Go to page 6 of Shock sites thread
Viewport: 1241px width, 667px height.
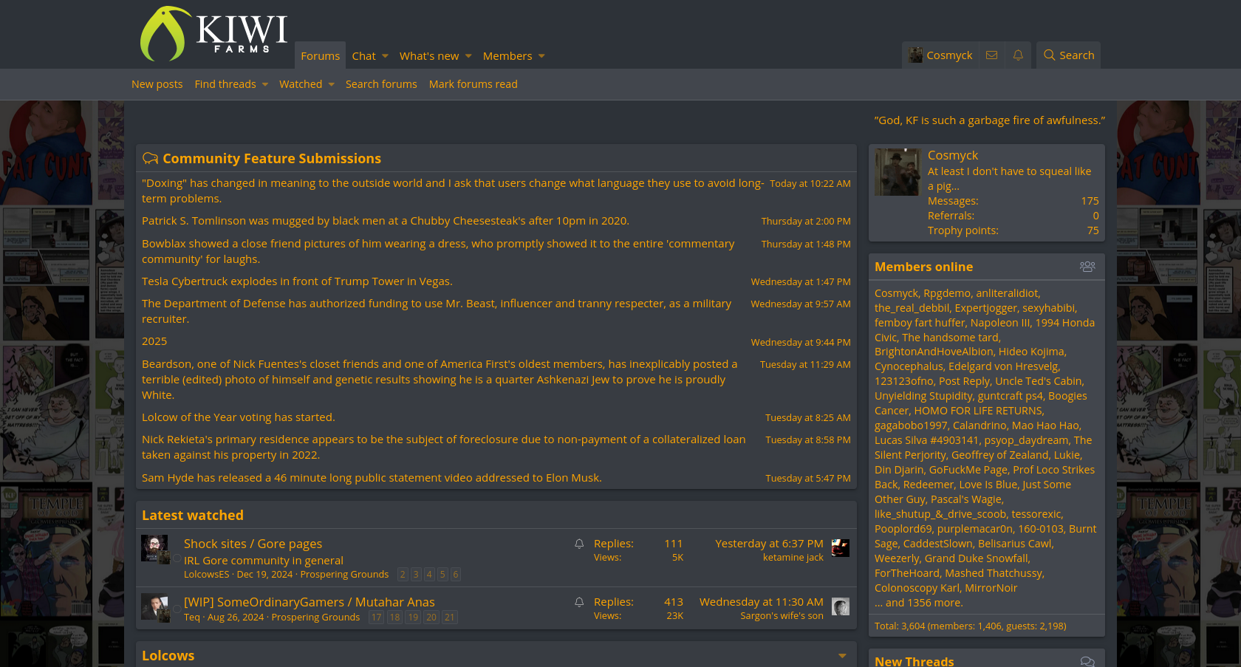coord(456,574)
